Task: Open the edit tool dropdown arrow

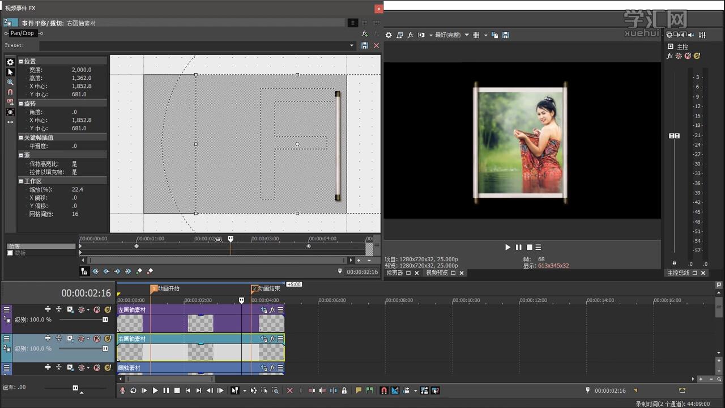Action: tap(245, 390)
